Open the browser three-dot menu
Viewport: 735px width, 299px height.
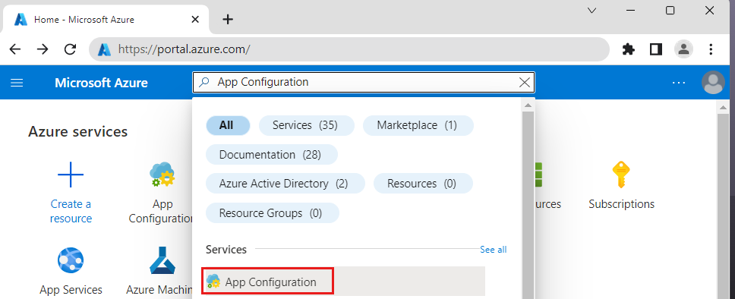tap(711, 49)
